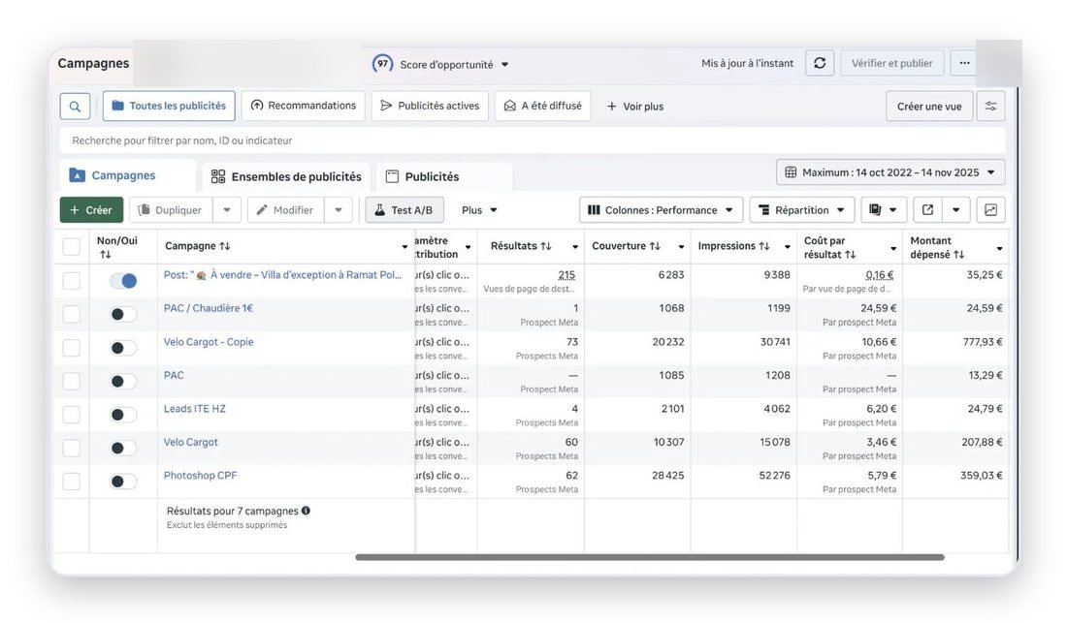Open the Dupliquer dropdown arrow
This screenshot has height=623, width=1067.
(227, 210)
